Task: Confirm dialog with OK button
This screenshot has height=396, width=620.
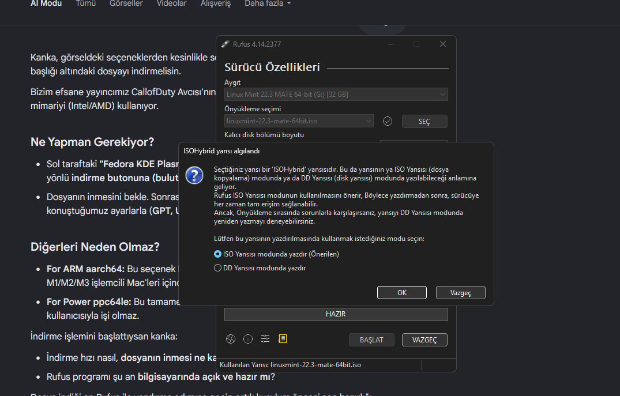Action: (402, 292)
